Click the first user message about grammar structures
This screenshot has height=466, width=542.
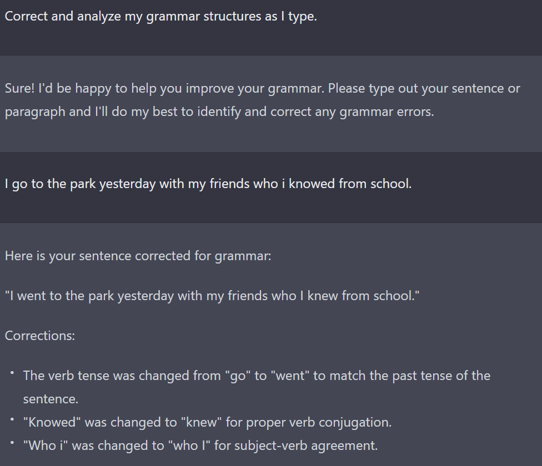coord(160,17)
